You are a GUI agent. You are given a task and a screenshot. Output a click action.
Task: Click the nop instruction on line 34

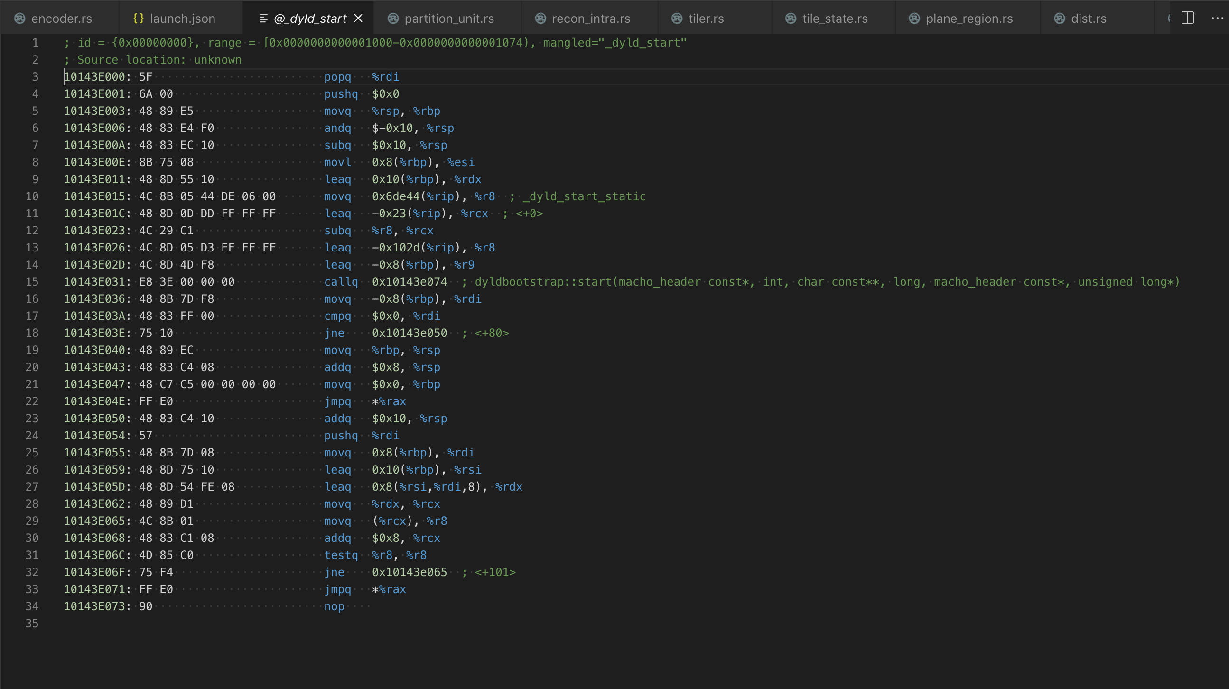334,607
